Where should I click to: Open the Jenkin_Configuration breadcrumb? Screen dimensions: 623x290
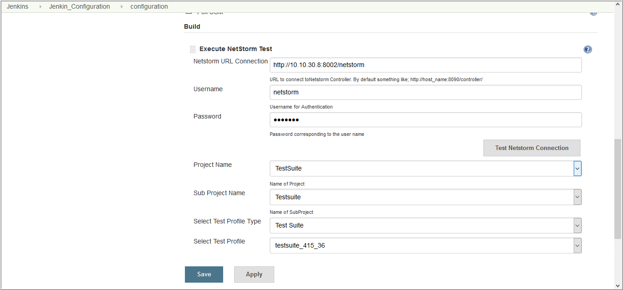(79, 6)
